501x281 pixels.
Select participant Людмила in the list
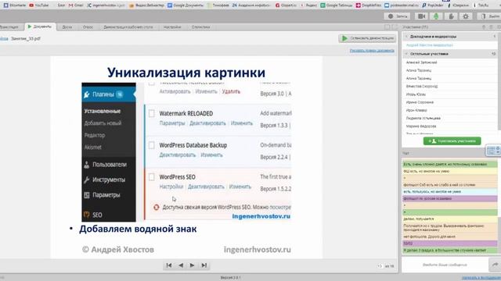[423, 118]
